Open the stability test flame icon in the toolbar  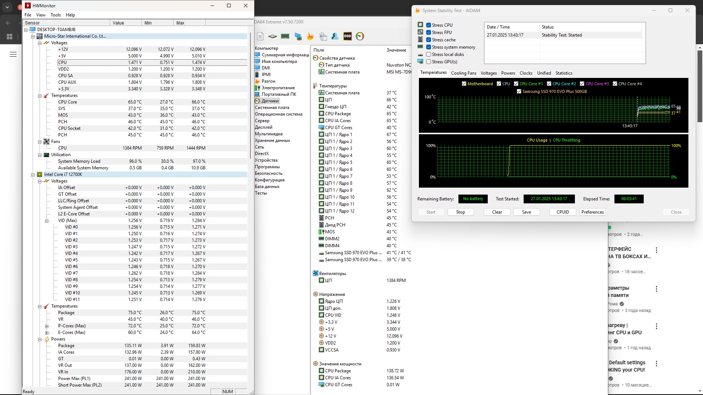pyautogui.click(x=310, y=36)
